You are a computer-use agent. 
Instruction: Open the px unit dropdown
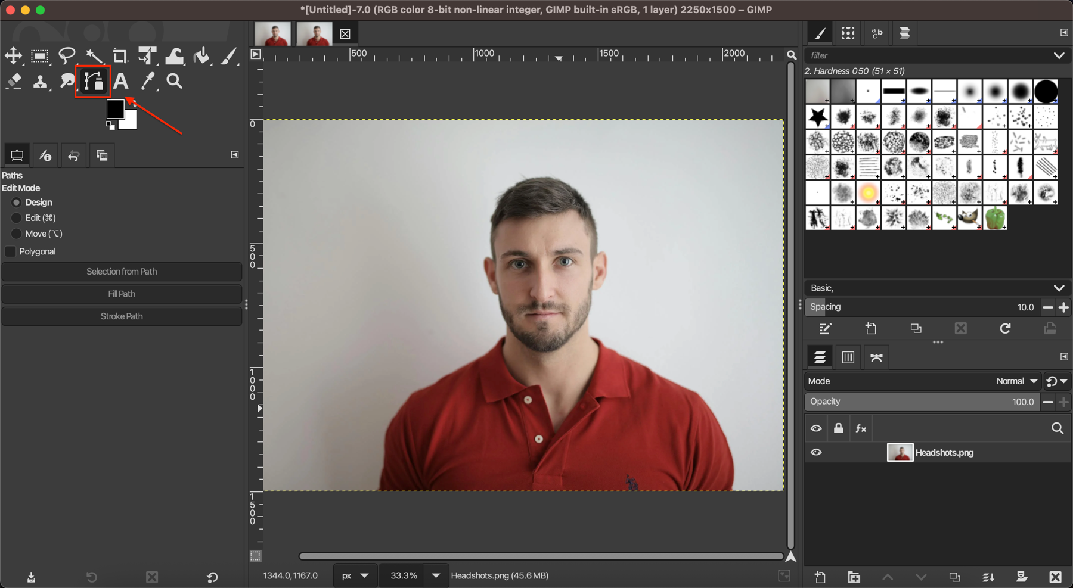355,575
